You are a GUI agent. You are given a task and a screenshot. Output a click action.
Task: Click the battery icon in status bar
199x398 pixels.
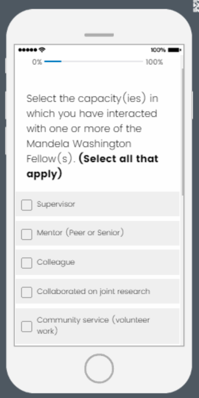click(174, 50)
